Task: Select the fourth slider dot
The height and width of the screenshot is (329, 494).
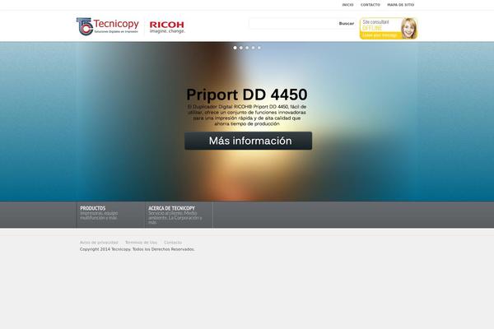Action: [253, 48]
